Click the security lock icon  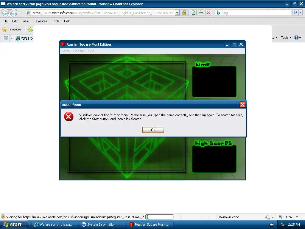click(184, 13)
